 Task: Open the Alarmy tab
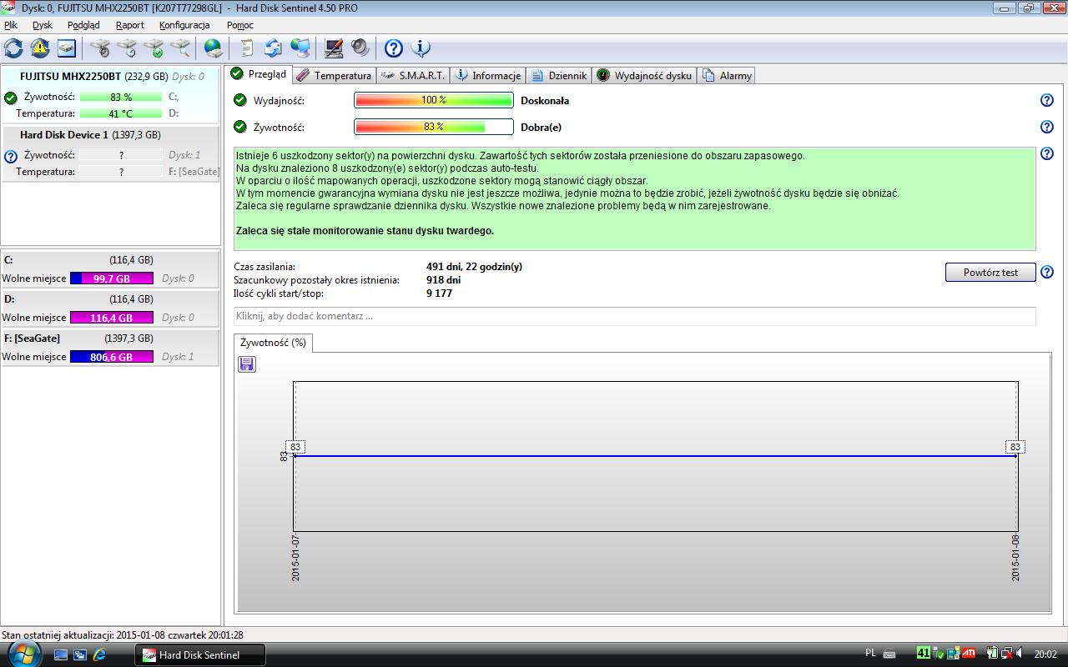click(727, 76)
